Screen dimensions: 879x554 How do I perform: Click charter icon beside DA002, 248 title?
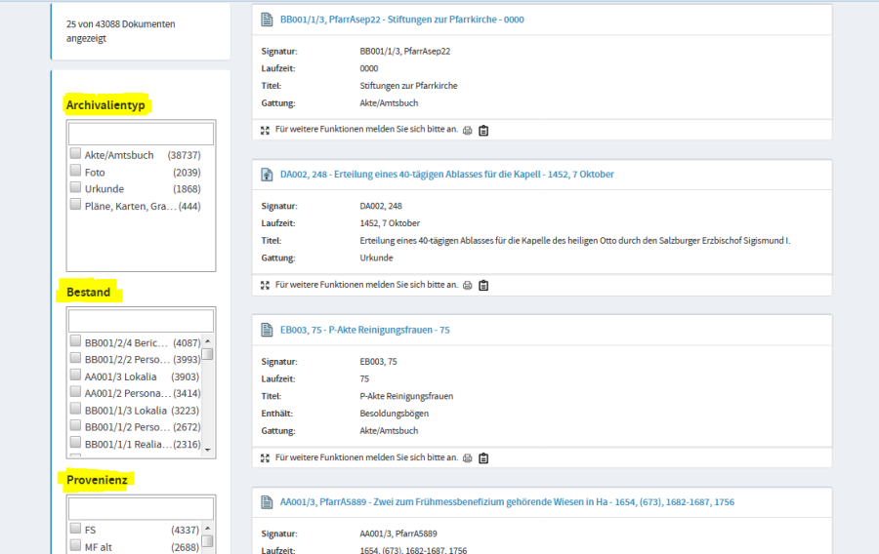pyautogui.click(x=267, y=175)
